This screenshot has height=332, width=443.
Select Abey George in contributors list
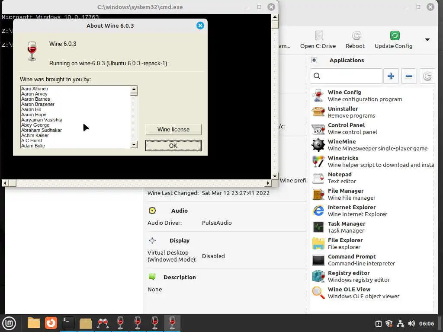click(35, 125)
